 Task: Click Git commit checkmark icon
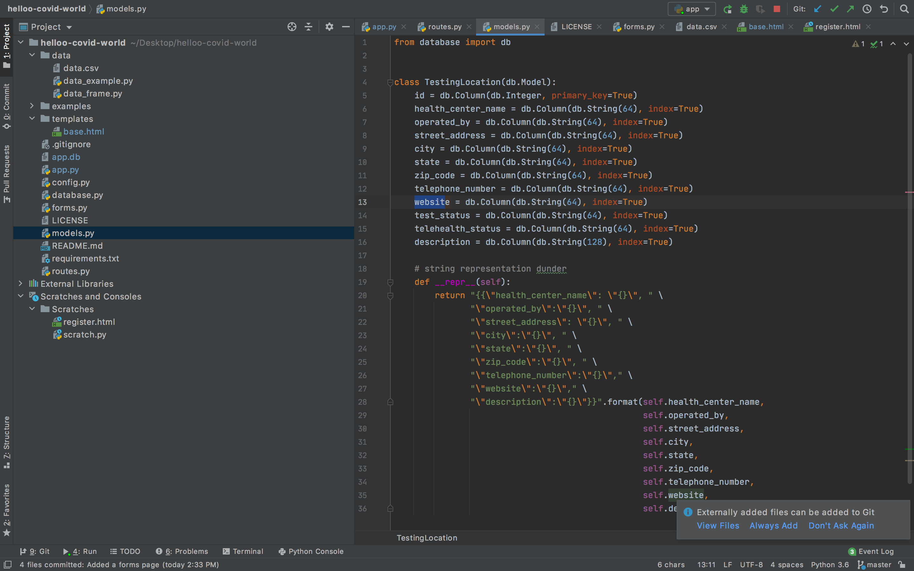[x=834, y=9]
